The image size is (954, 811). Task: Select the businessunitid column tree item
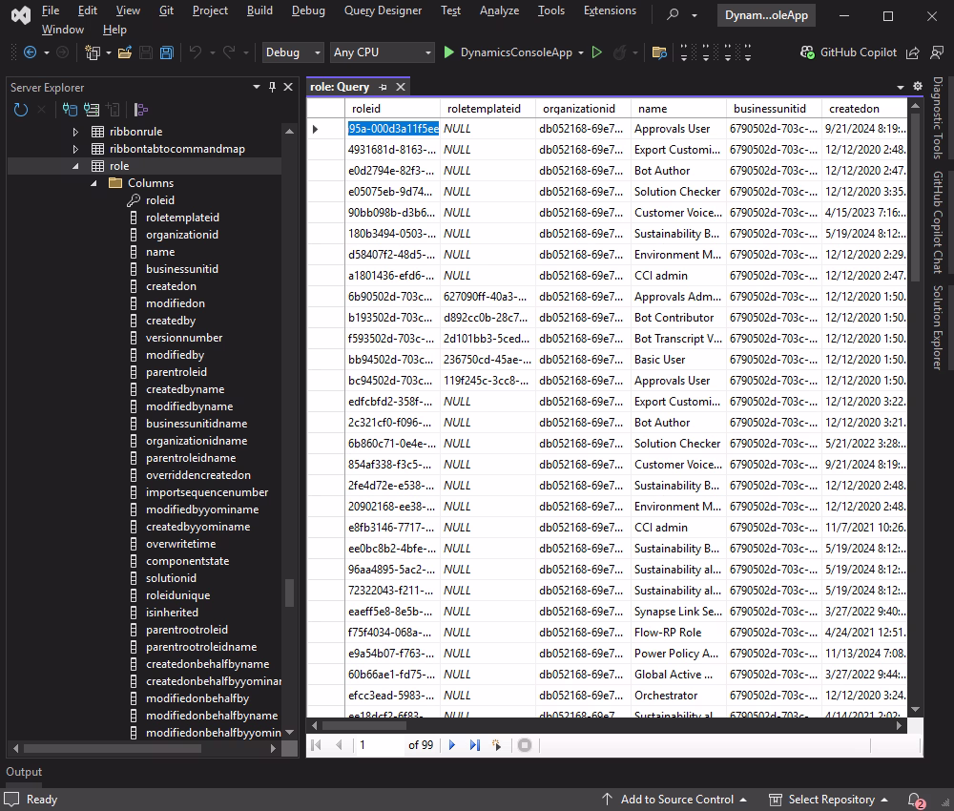click(182, 269)
